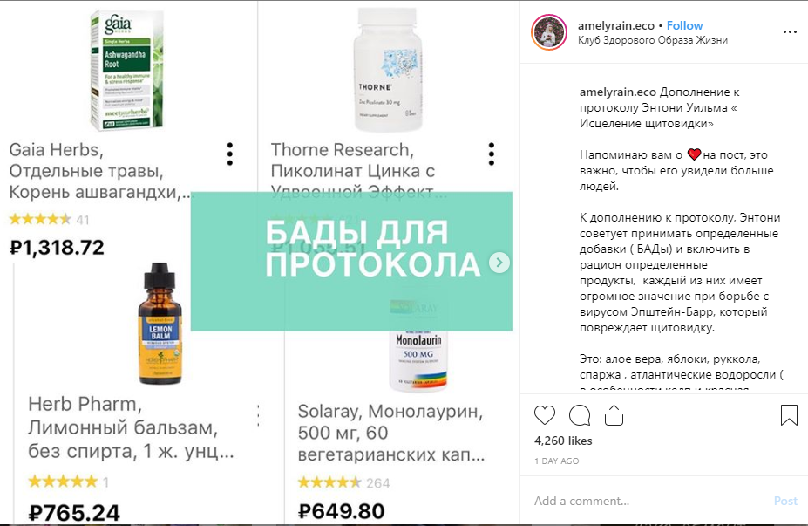Viewport: 808px width, 526px height.
Task: Save post with bookmark icon
Action: point(789,415)
